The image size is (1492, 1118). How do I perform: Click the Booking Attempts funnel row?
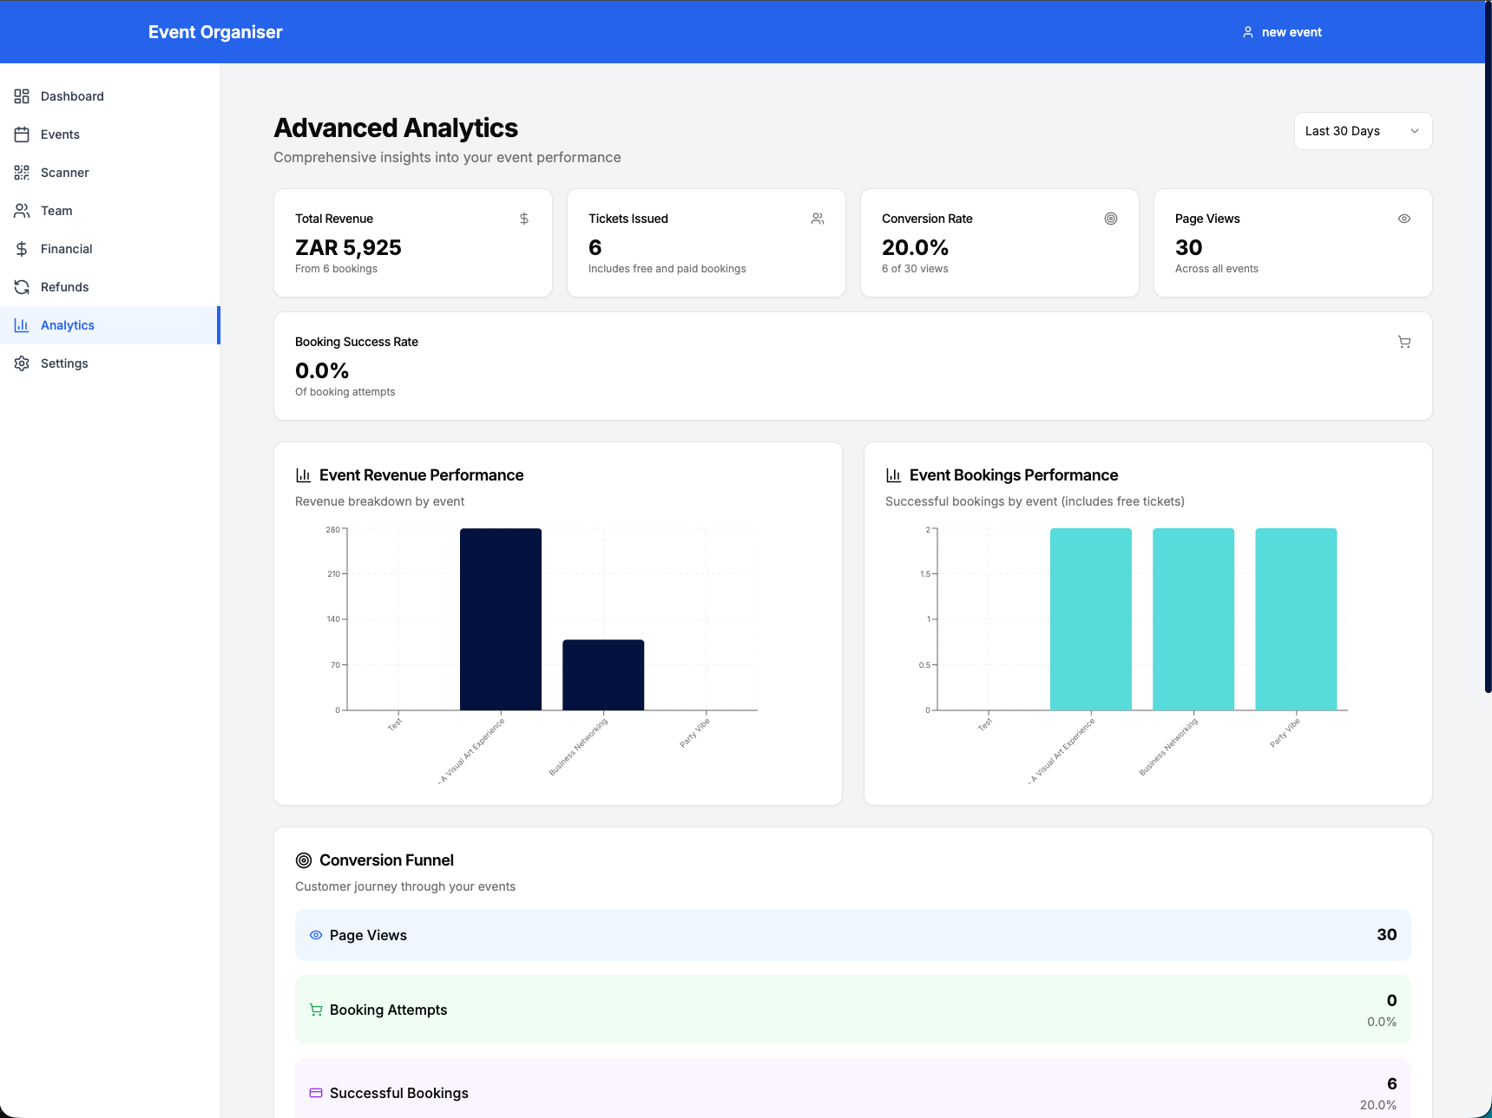(x=852, y=1010)
